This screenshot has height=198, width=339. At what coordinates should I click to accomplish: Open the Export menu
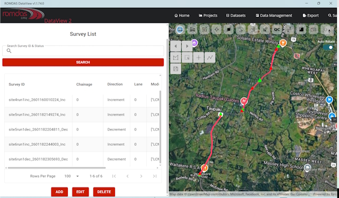311,15
